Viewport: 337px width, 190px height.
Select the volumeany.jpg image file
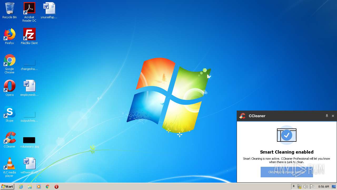click(x=29, y=142)
